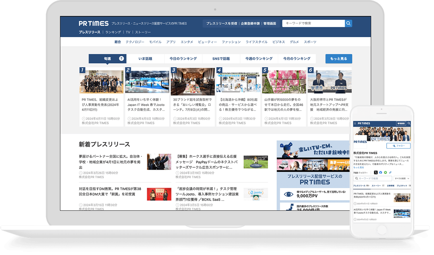Copy the page link using the chain icon
Screen dimensions: 434x255
click(x=390, y=173)
